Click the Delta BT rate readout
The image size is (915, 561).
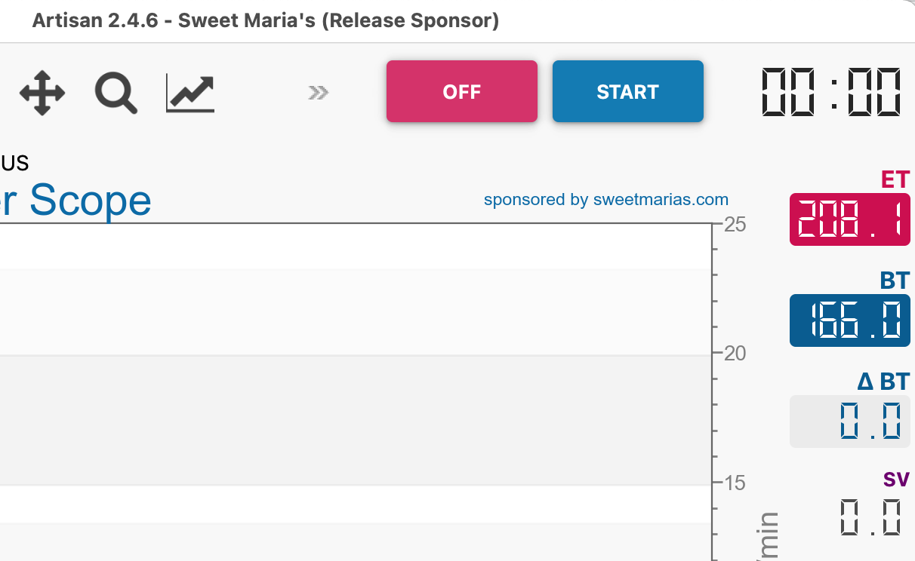pos(849,422)
